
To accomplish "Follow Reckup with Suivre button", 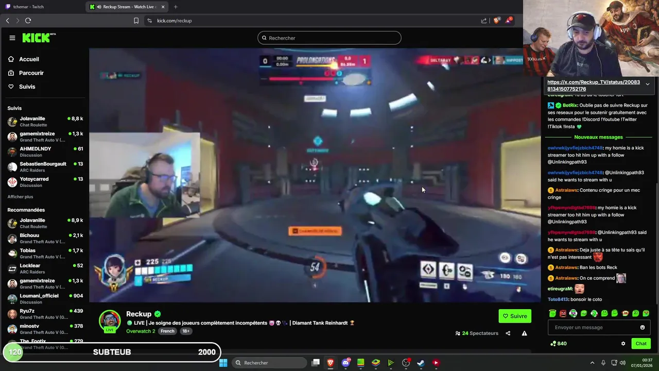I will click(x=515, y=316).
